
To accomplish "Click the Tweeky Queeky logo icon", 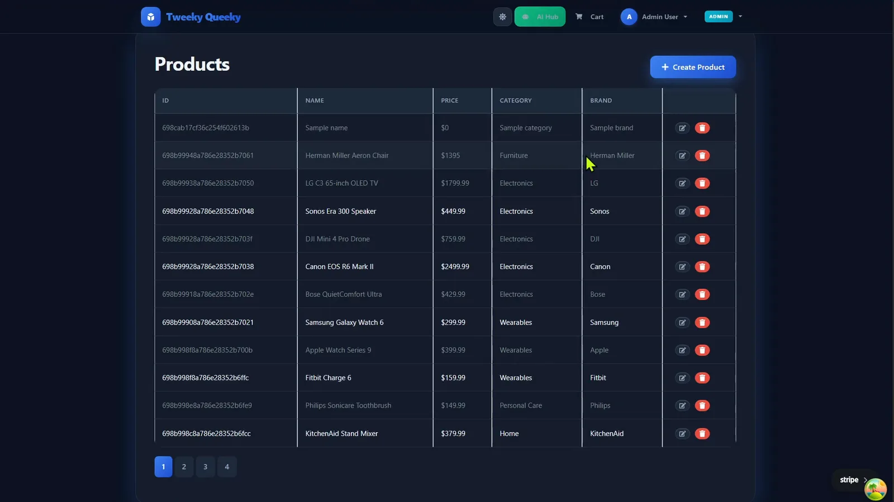I will (151, 17).
